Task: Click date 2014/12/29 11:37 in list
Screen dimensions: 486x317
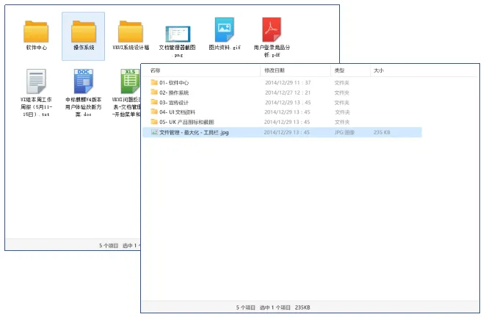Action: point(288,83)
